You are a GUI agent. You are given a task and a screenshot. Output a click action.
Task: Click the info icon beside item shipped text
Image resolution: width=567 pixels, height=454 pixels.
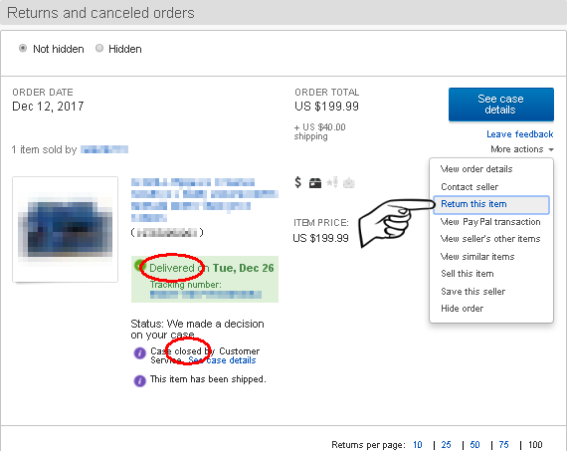point(139,381)
